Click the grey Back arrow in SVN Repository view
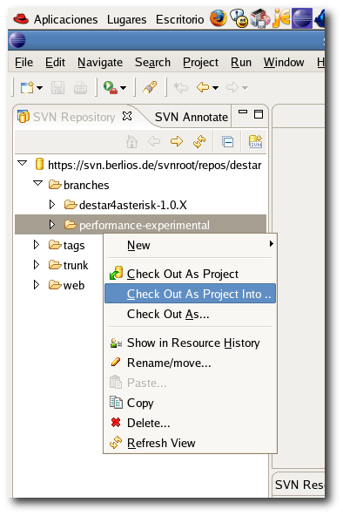This screenshot has height=516, width=343. click(154, 141)
